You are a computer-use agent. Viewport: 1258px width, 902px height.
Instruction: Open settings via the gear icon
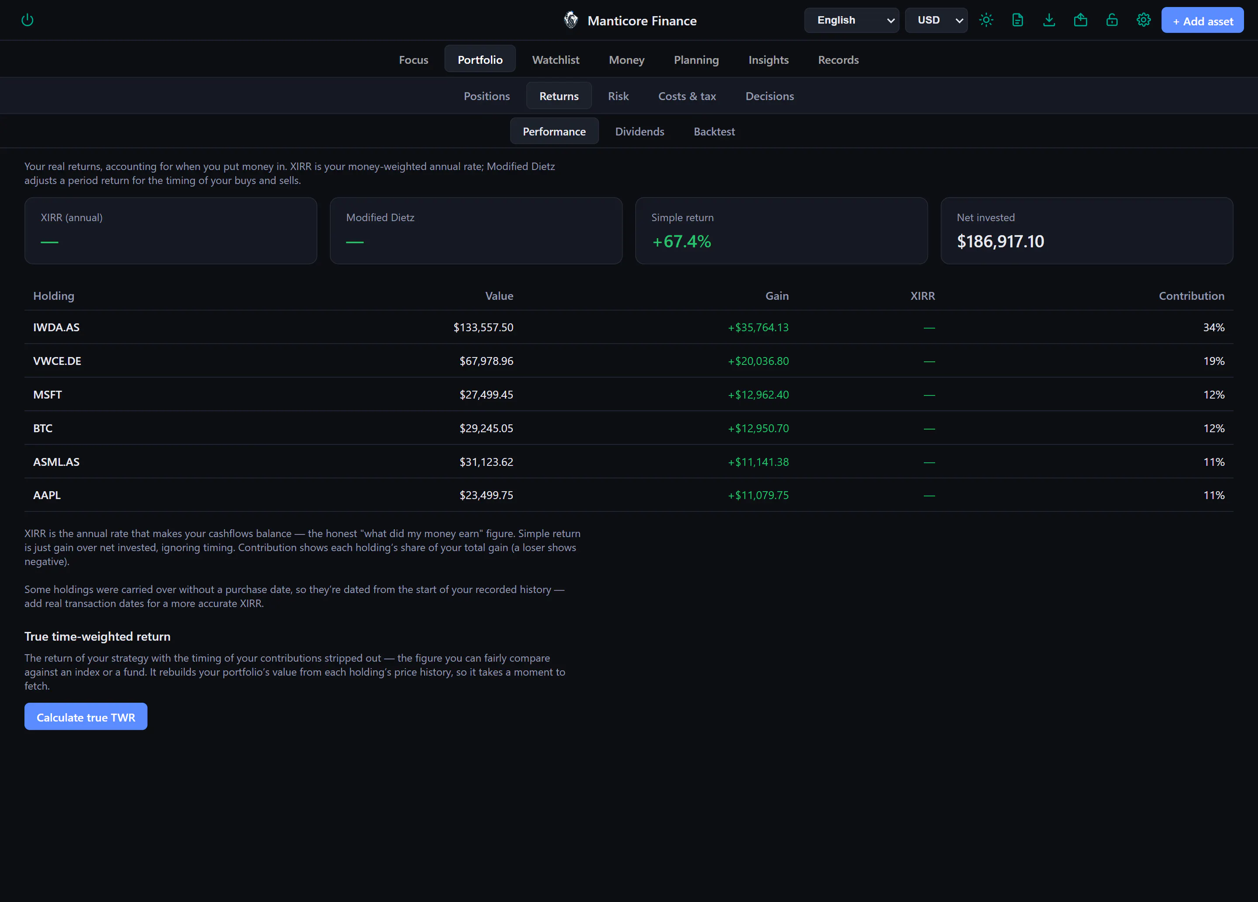coord(1143,21)
